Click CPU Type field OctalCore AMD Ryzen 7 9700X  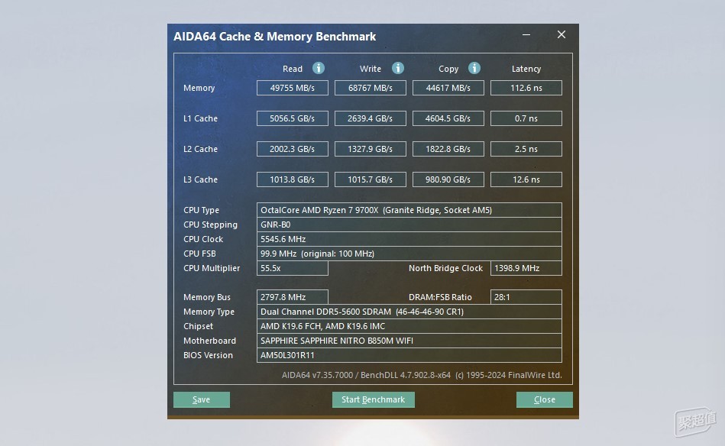[x=409, y=210]
